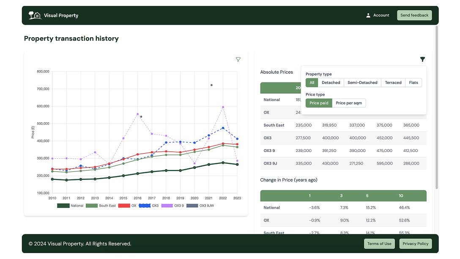Open the chart filter funnel icon

tap(238, 59)
